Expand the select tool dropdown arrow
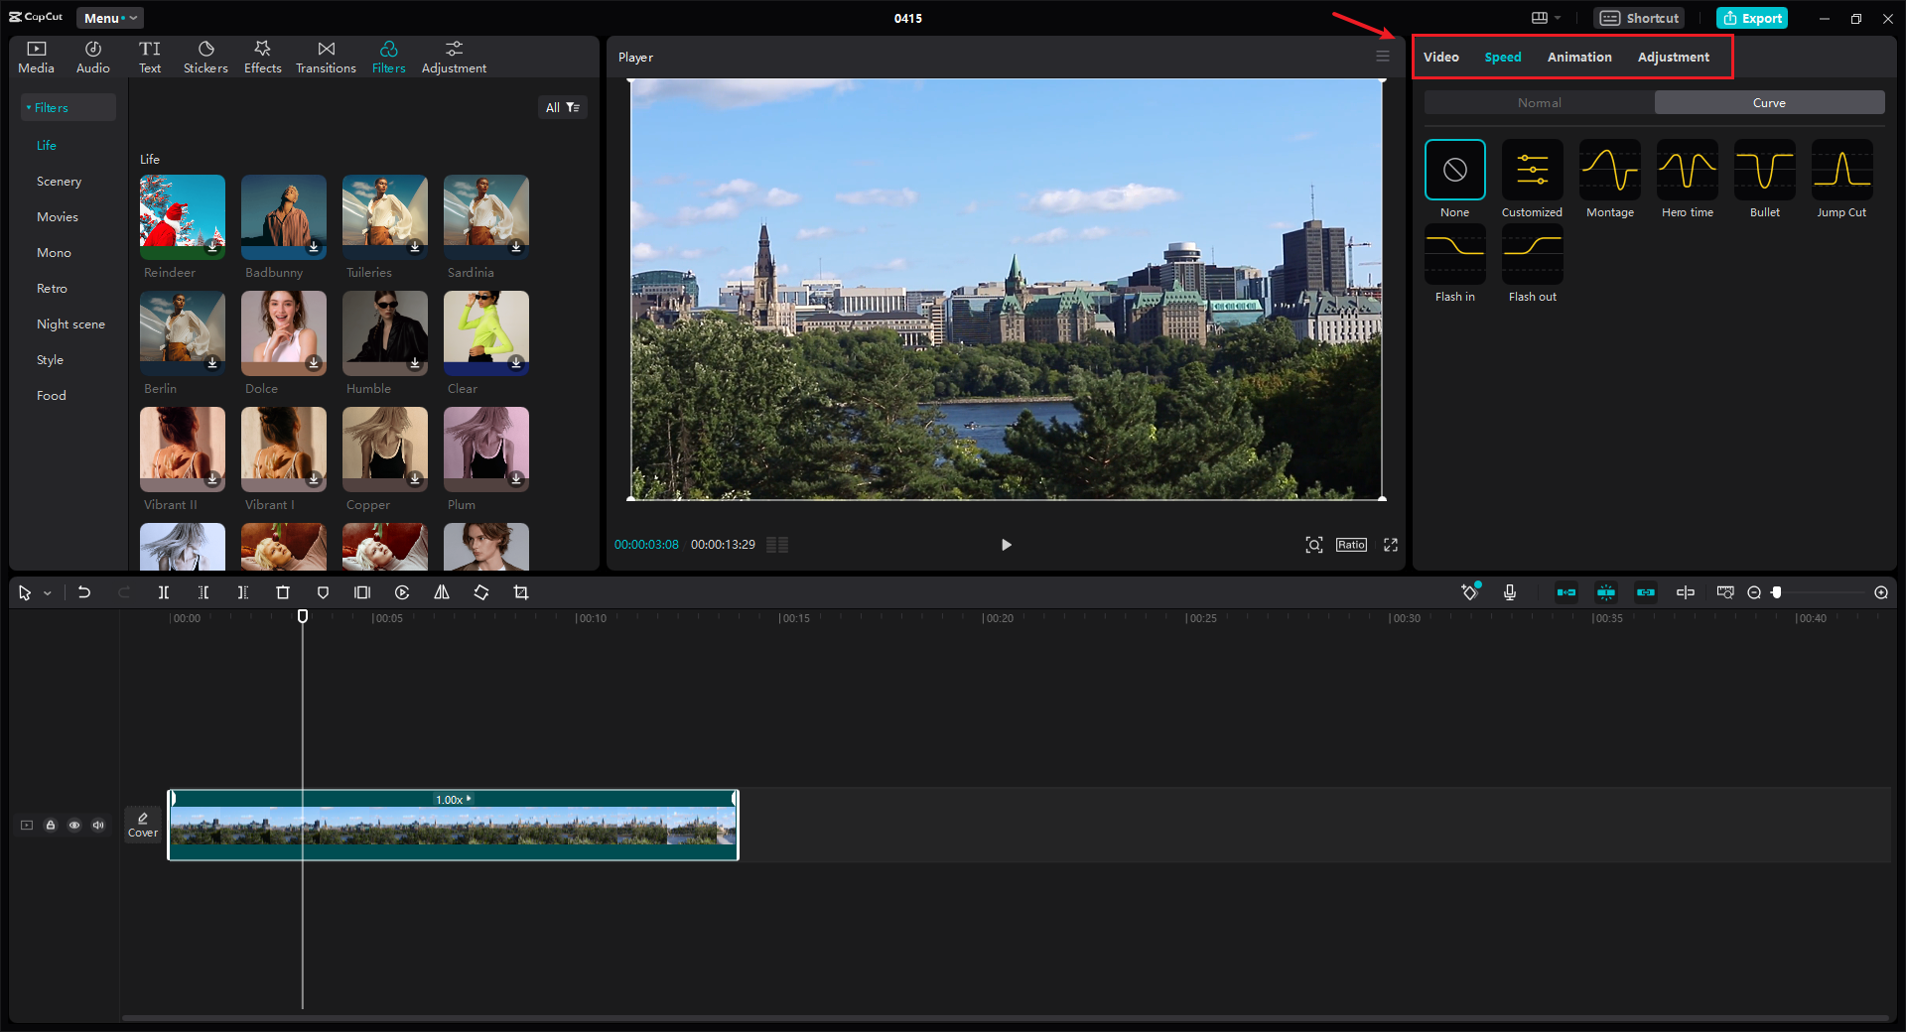1906x1032 pixels. 48,593
